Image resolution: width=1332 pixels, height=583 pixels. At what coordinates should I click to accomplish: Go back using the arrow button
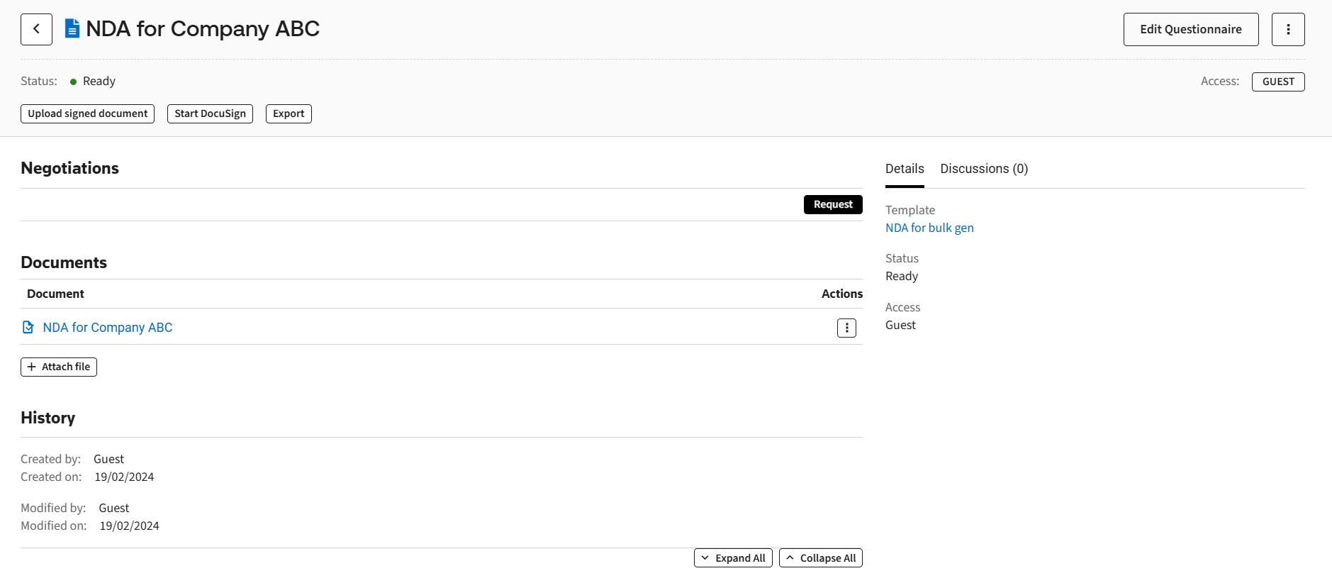[x=36, y=29]
